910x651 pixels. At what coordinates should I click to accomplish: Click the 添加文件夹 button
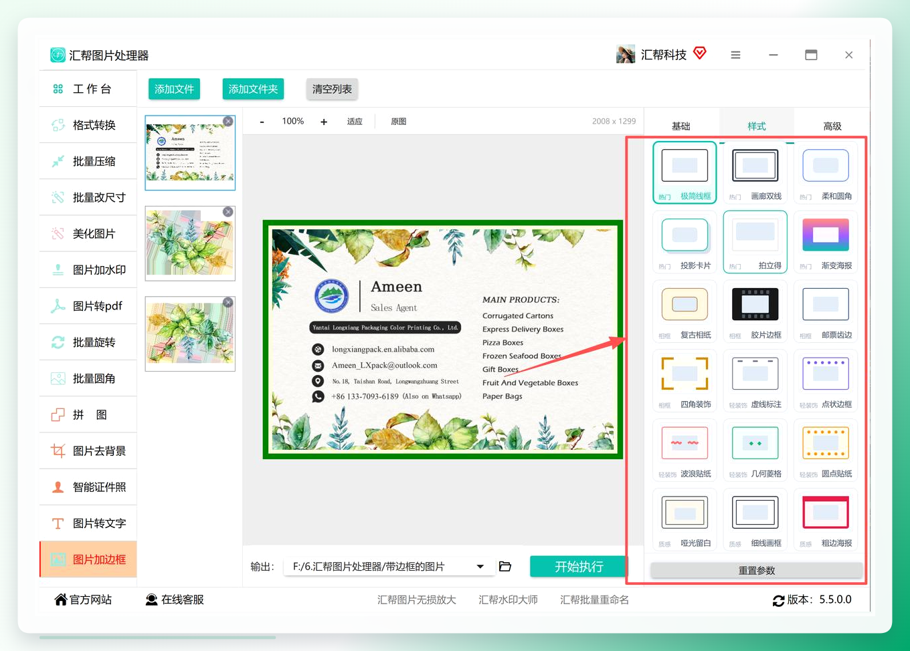(x=253, y=89)
